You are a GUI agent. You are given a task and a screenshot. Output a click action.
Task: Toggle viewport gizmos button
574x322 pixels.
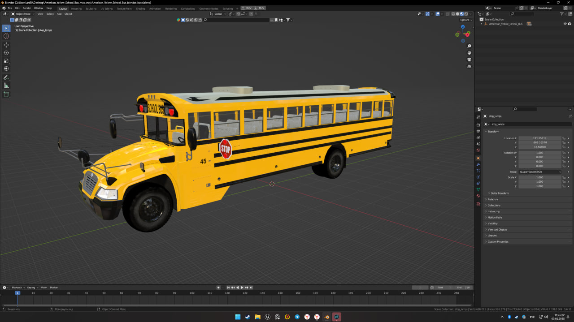point(427,14)
